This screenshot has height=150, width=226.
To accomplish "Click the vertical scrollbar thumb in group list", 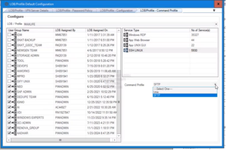I will pos(119,102).
